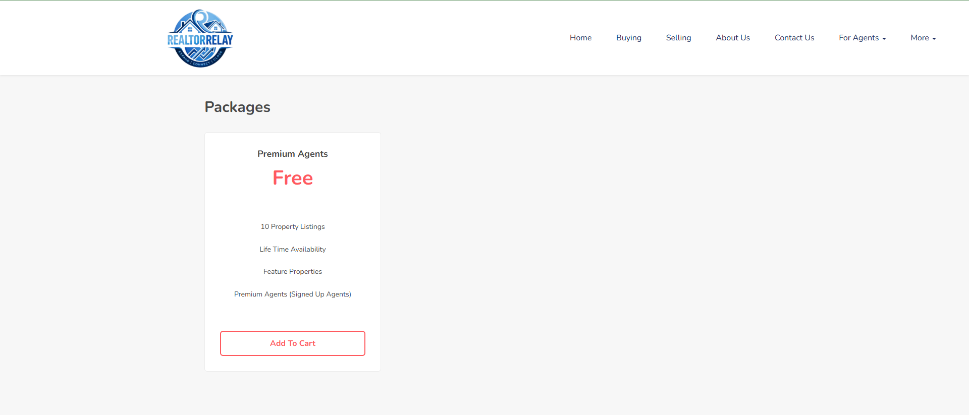The height and width of the screenshot is (415, 969).
Task: Expand the For Agents dropdown
Action: click(x=862, y=38)
